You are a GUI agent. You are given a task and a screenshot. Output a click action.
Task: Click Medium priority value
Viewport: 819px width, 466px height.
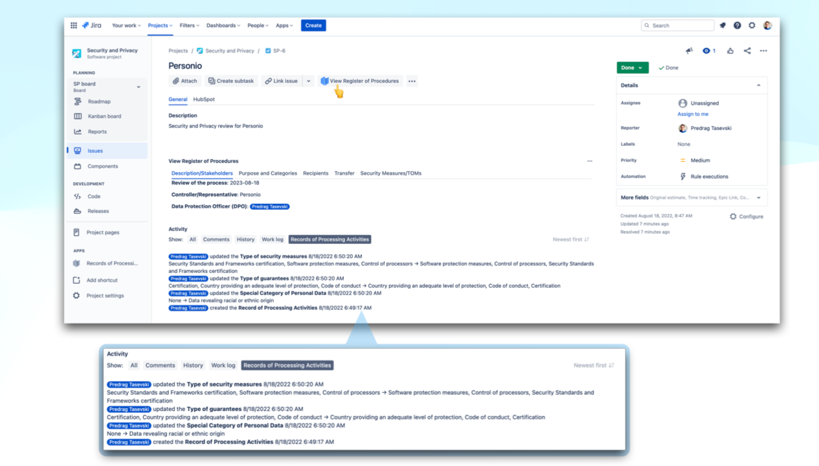click(695, 161)
